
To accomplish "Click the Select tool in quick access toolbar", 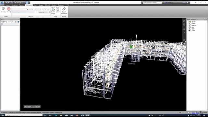I will click(27, 2).
